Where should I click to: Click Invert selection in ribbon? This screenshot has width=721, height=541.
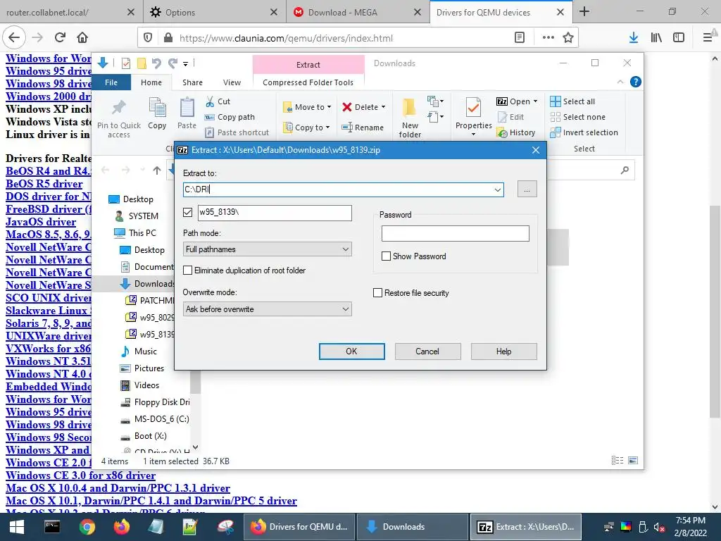(584, 132)
